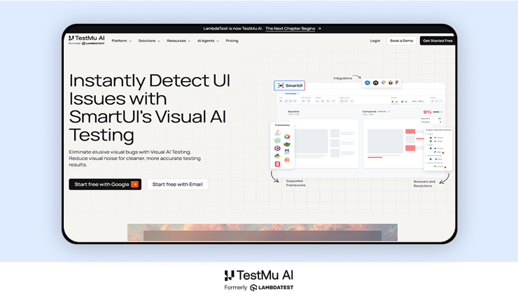Click the Baseline screenshot thumbnail
Image resolution: width=518 pixels, height=300 pixels.
pyautogui.click(x=314, y=143)
